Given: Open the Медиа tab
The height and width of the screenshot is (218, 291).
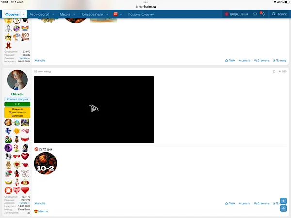Looking at the screenshot, I should click(65, 14).
